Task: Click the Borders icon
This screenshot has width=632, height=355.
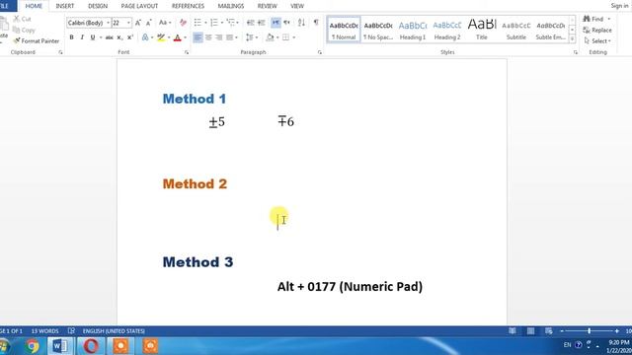Action: tap(285, 37)
